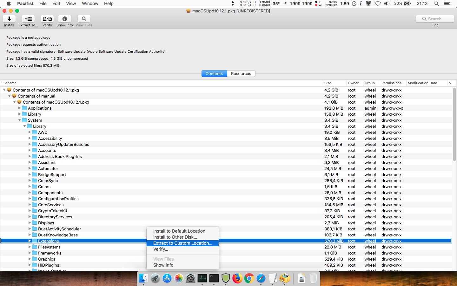Sort by the Modification Date column header
This screenshot has height=286, width=457.
click(427, 83)
